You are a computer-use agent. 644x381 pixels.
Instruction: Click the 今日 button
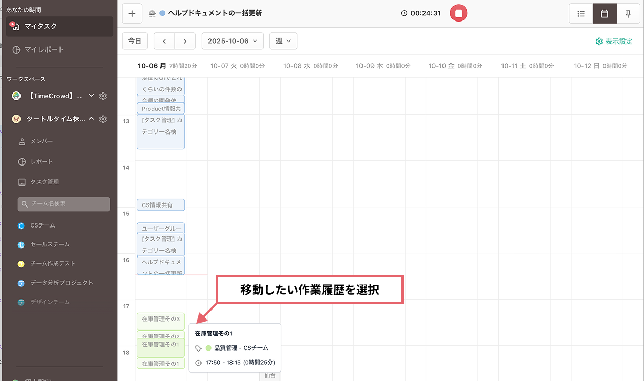point(135,41)
